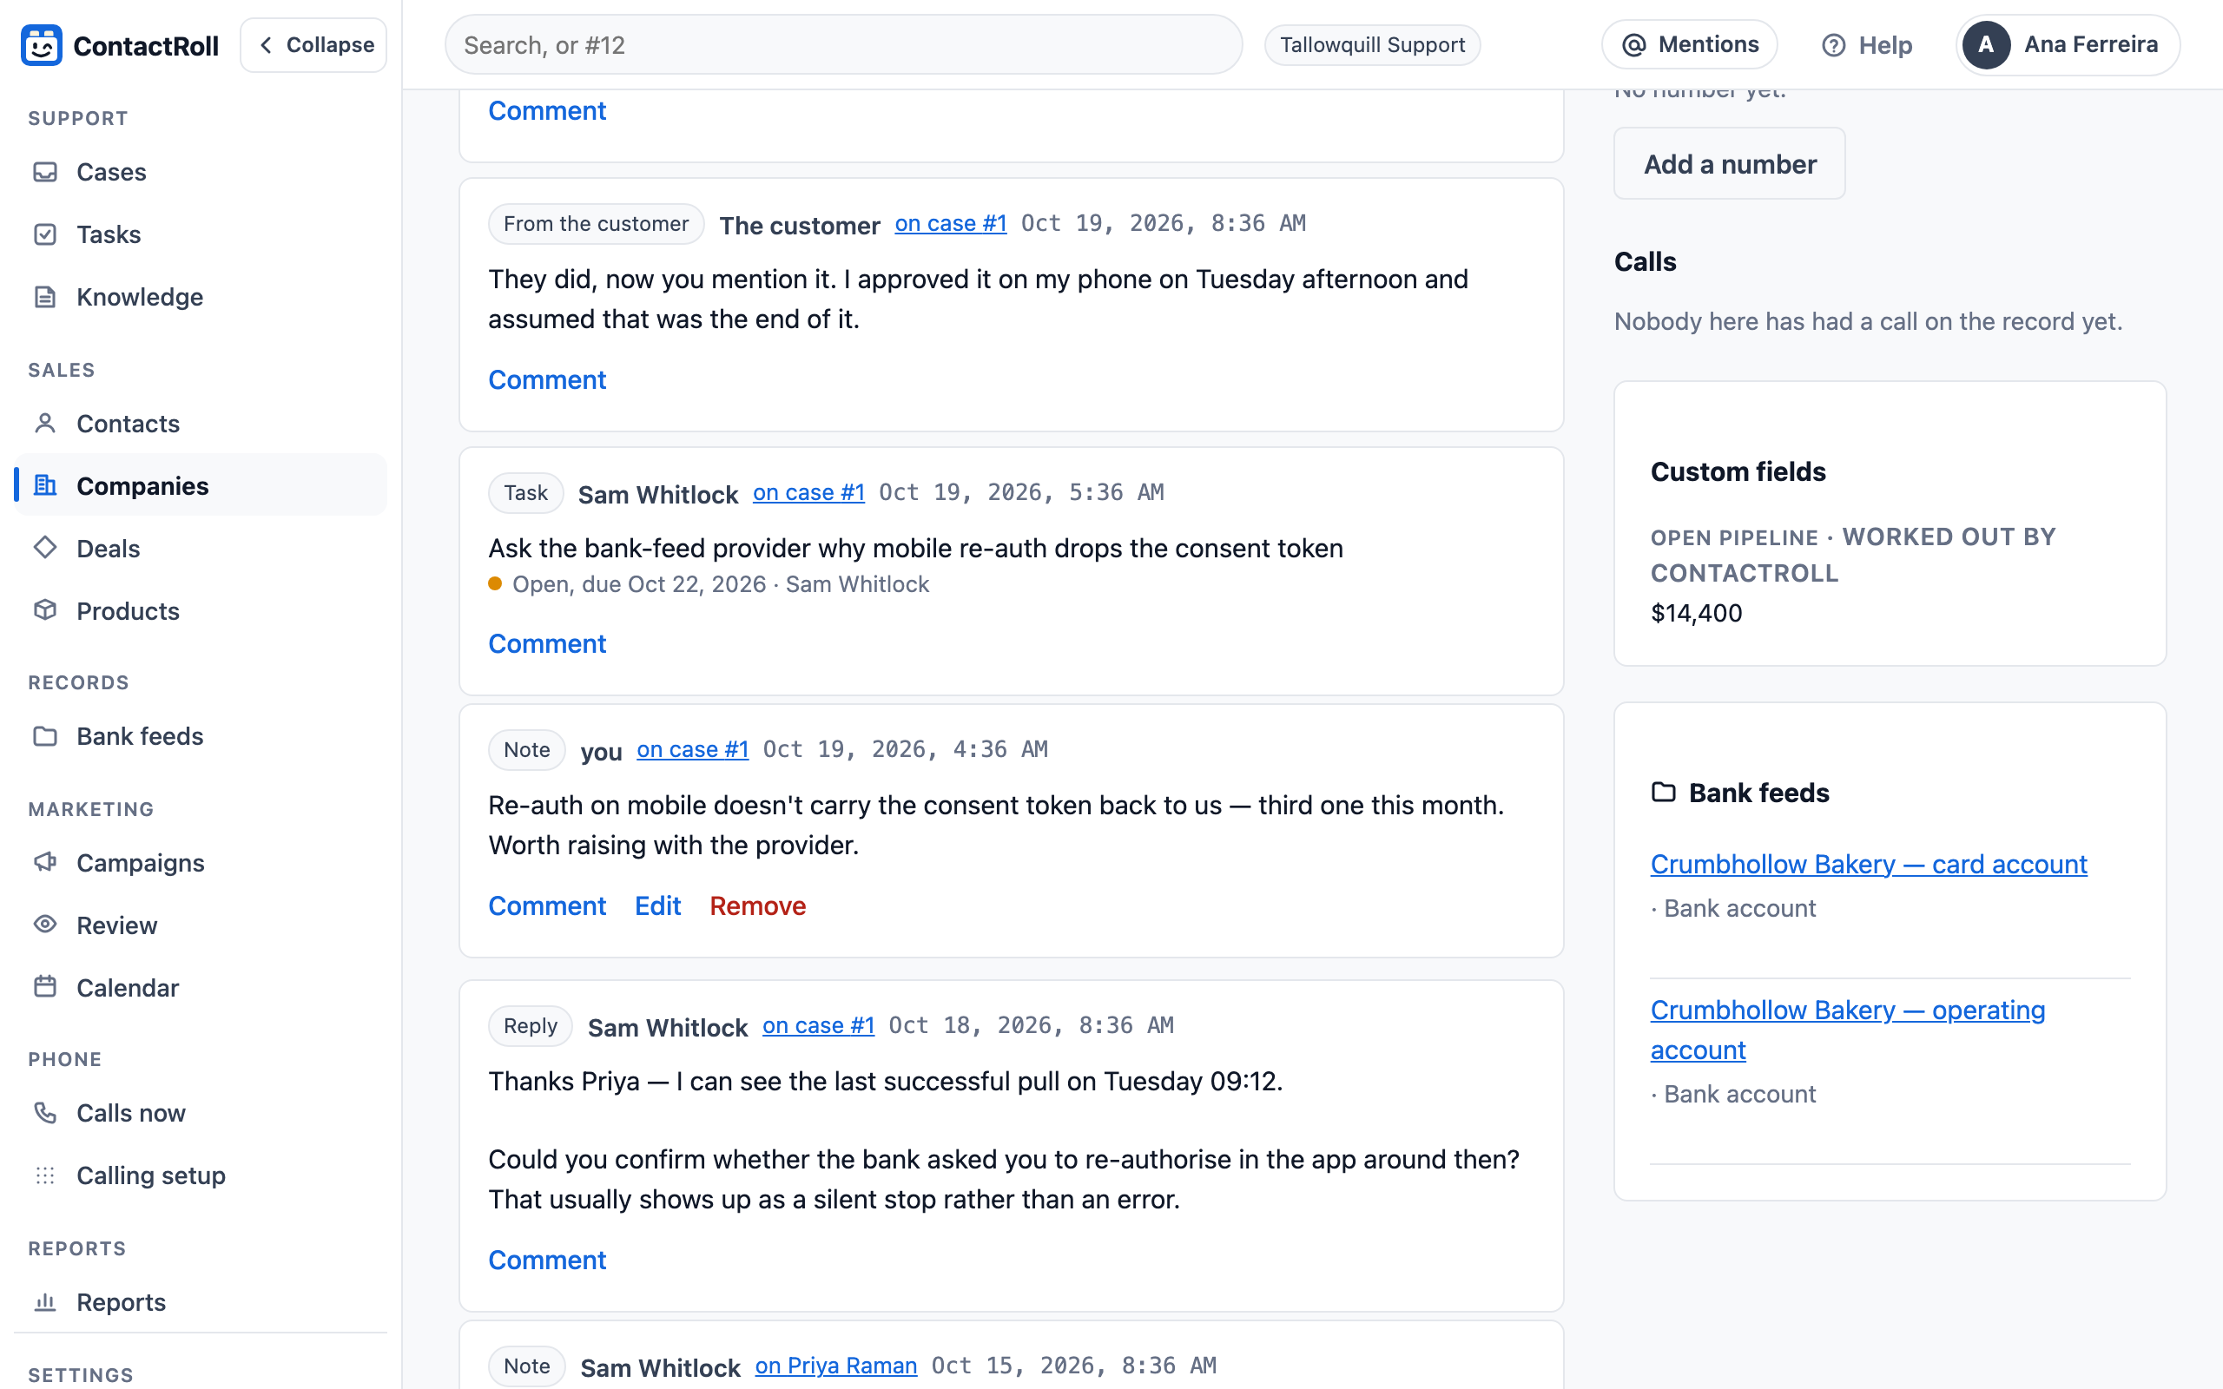
Task: Click the Mentions button
Action: tap(1689, 44)
